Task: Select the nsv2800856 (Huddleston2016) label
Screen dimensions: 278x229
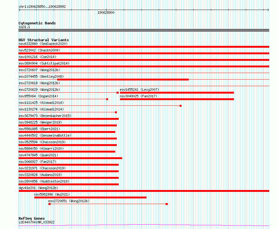Action: tap(44, 181)
